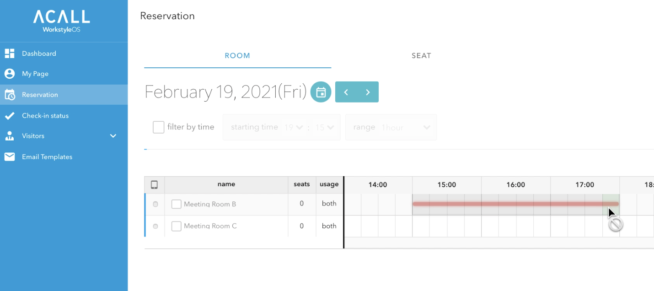Click the seats column header
This screenshot has width=654, height=291.
[302, 184]
